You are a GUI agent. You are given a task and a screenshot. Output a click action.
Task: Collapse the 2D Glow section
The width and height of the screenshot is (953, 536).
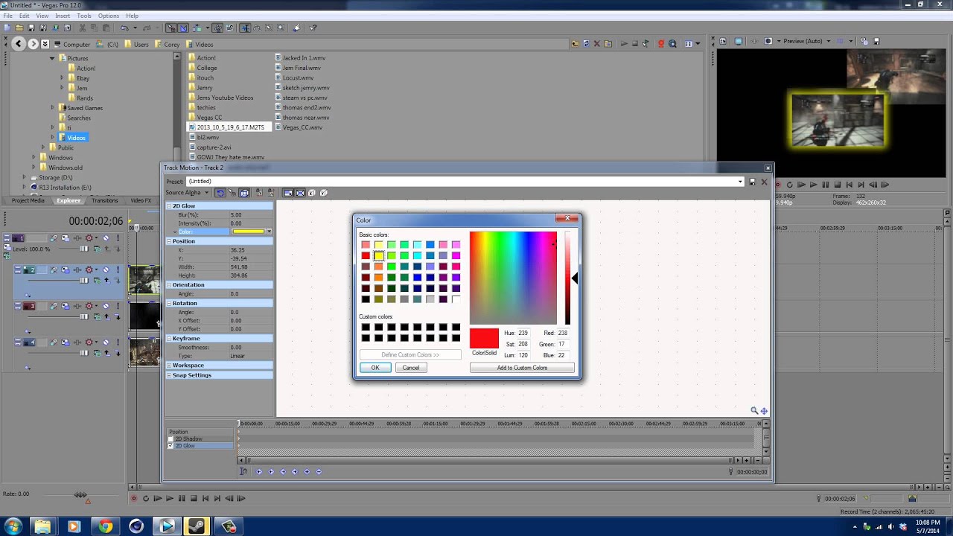click(169, 205)
